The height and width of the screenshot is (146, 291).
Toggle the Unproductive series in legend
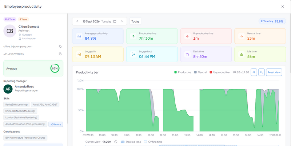pos(219,72)
